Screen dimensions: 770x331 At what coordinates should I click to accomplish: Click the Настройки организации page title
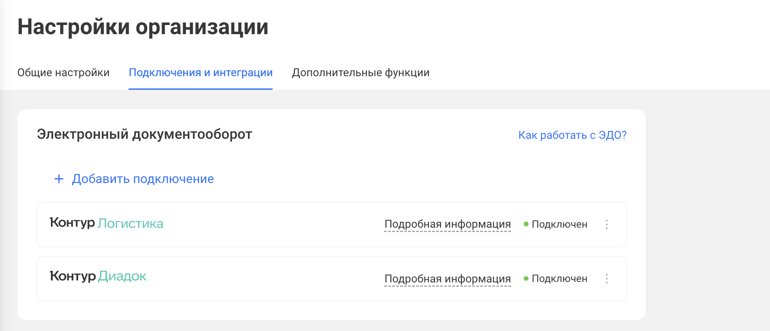(x=143, y=27)
